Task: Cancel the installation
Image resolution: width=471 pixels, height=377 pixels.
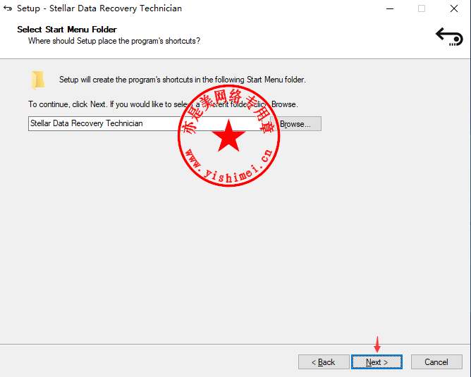Action: click(436, 362)
